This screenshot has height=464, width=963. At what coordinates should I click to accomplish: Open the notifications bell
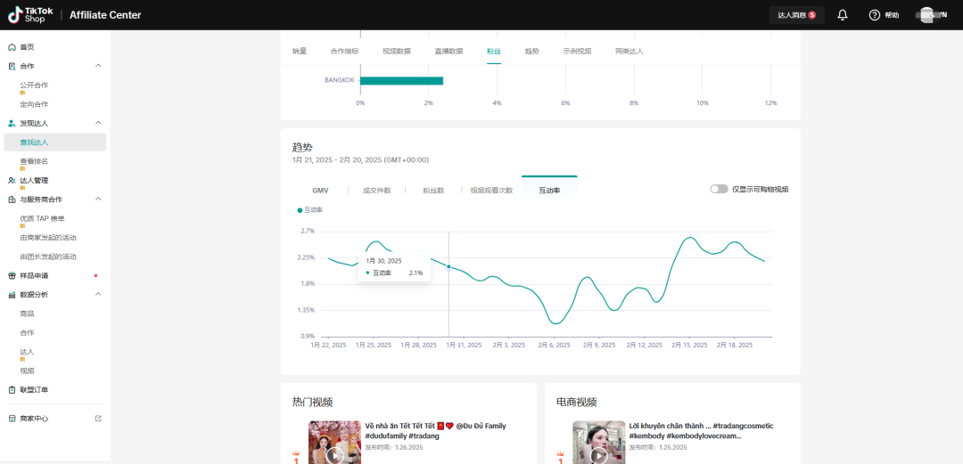[x=843, y=15]
